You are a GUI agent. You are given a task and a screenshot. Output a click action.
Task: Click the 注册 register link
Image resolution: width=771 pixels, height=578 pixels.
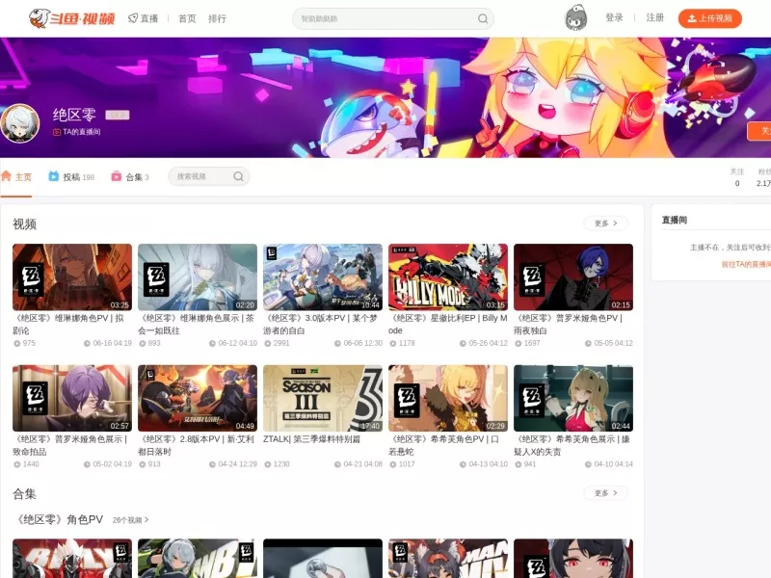click(655, 17)
